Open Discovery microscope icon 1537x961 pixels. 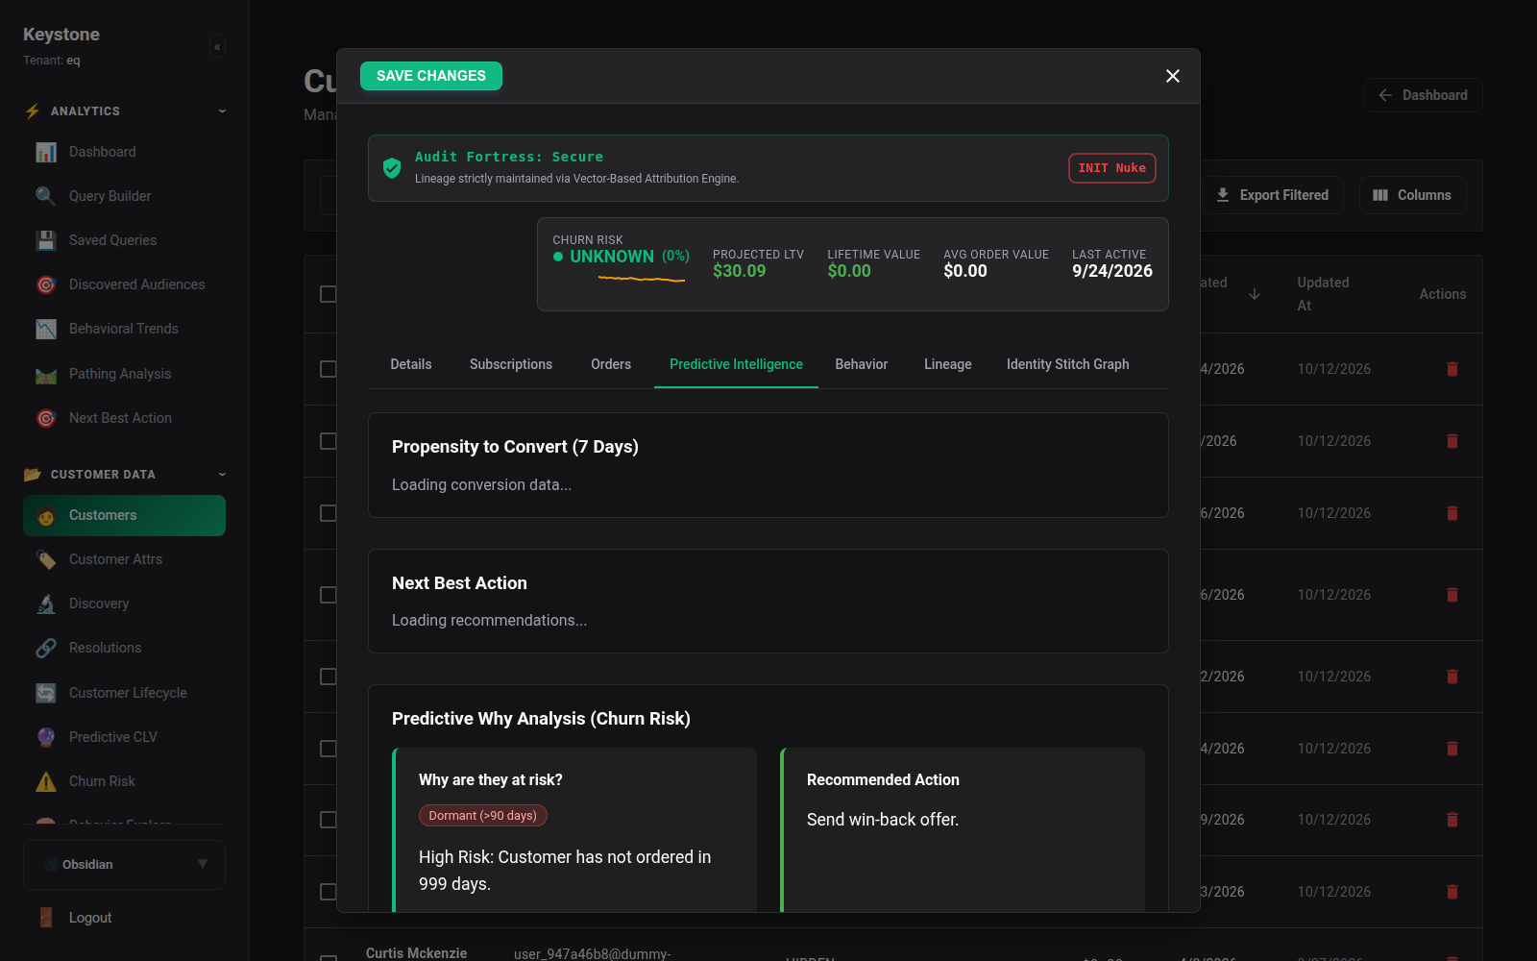point(45,604)
